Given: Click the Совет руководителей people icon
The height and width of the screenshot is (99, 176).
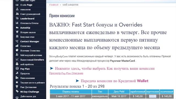Looking at the screenshot, I should point(17,14).
